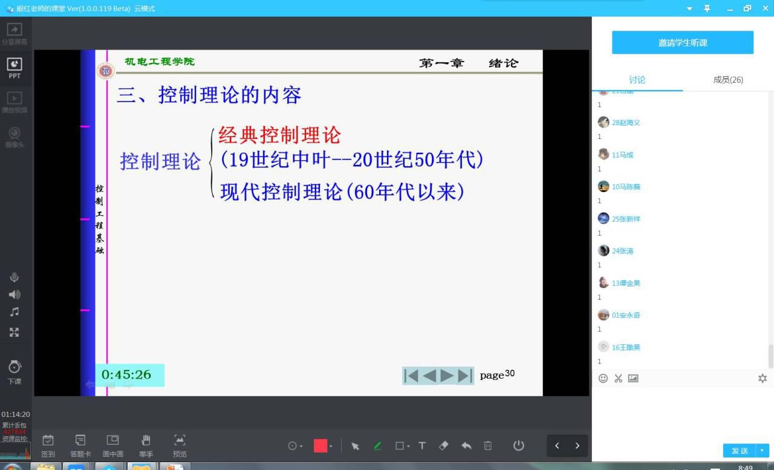Click the 邀请学生听课 invite button
This screenshot has width=774, height=470.
coord(683,43)
